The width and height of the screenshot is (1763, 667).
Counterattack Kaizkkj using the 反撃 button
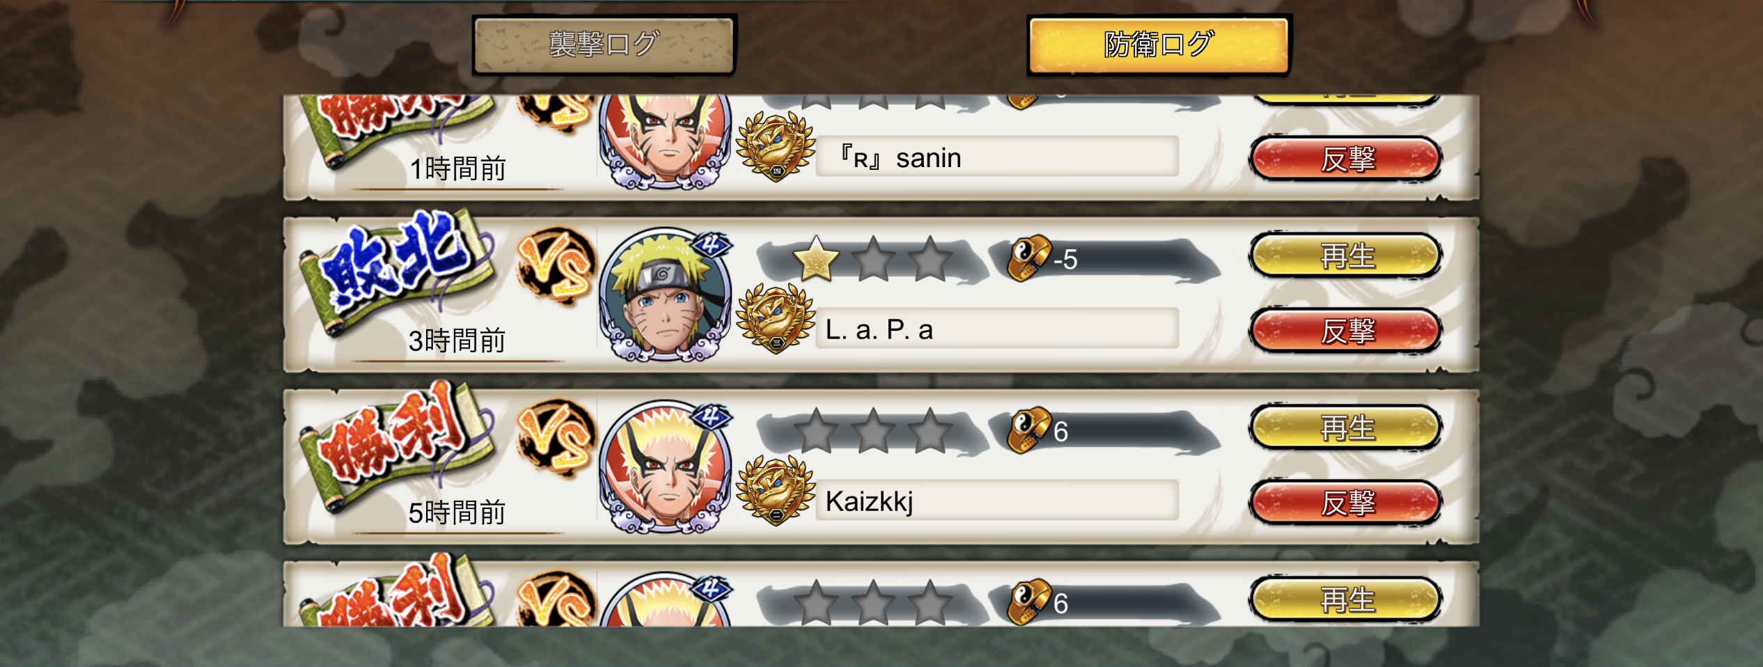coord(1347,503)
